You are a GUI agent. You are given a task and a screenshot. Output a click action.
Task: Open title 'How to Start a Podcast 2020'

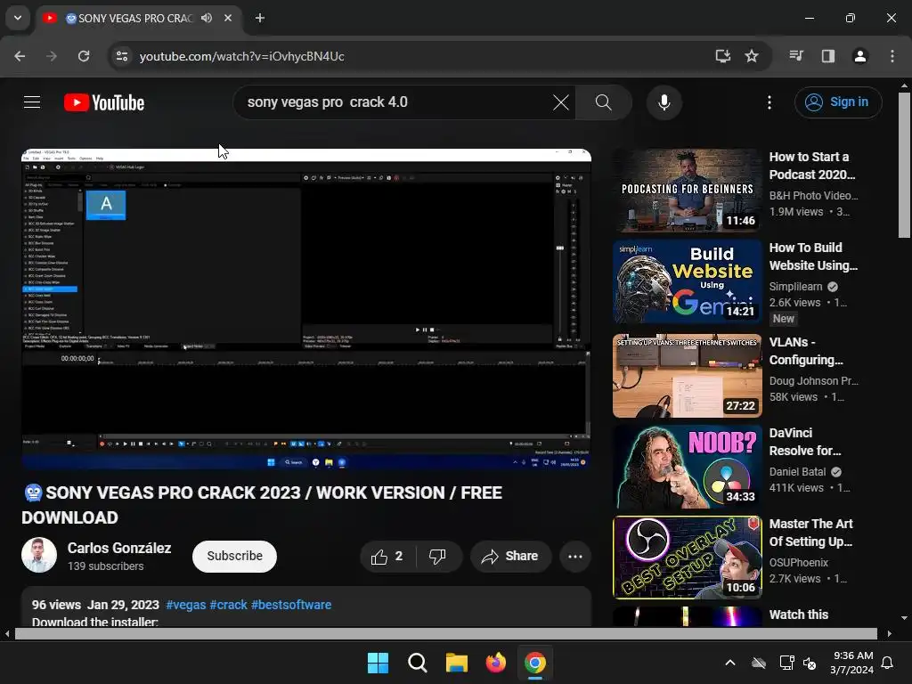[812, 166]
